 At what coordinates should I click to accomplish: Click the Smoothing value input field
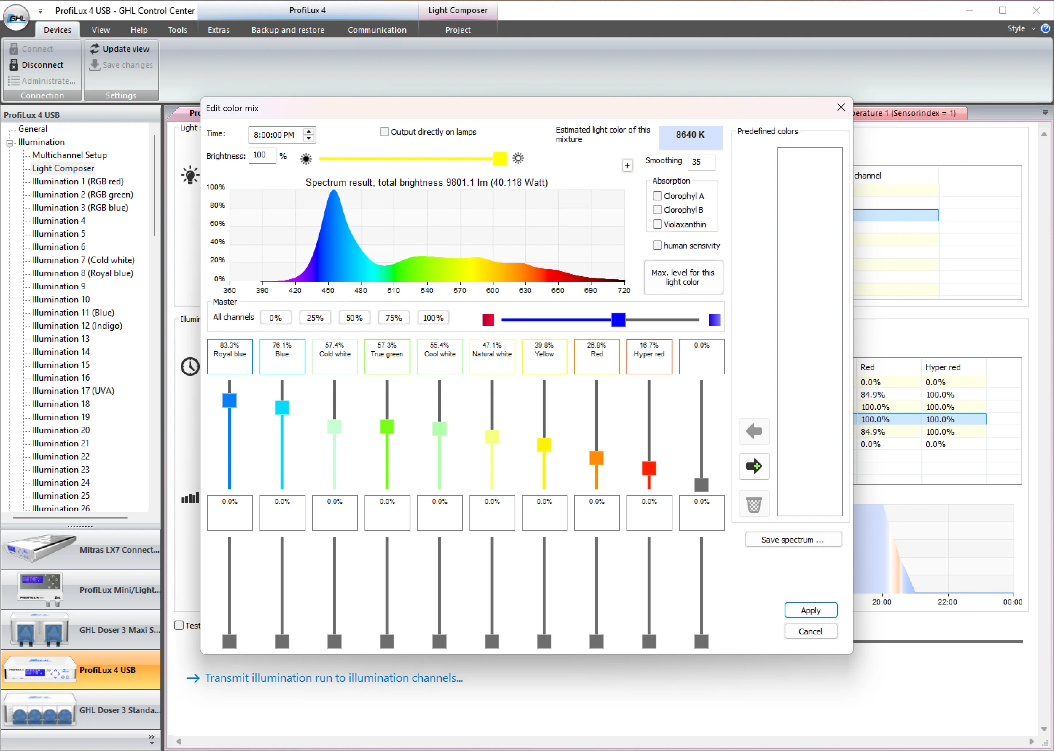click(701, 162)
